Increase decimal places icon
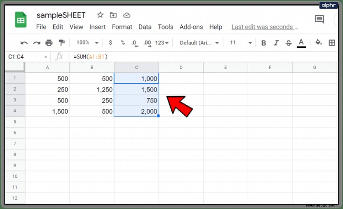This screenshot has width=343, height=209. click(147, 43)
